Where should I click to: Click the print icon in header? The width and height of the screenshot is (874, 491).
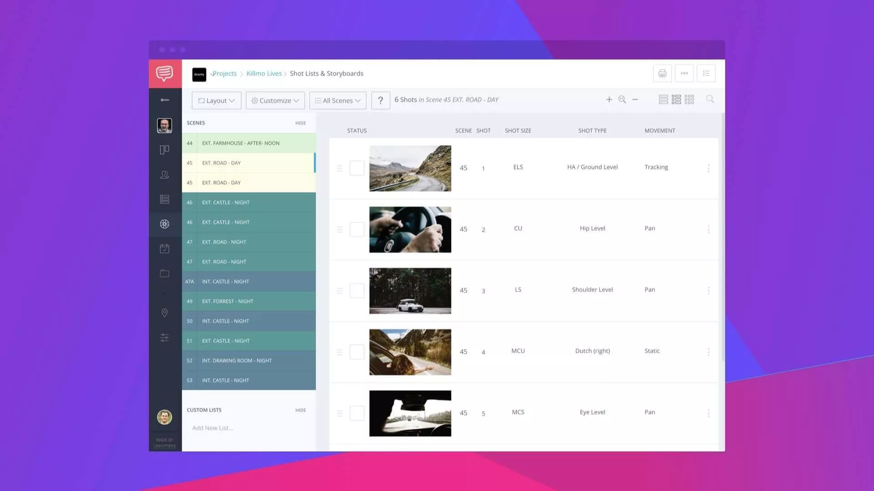662,74
